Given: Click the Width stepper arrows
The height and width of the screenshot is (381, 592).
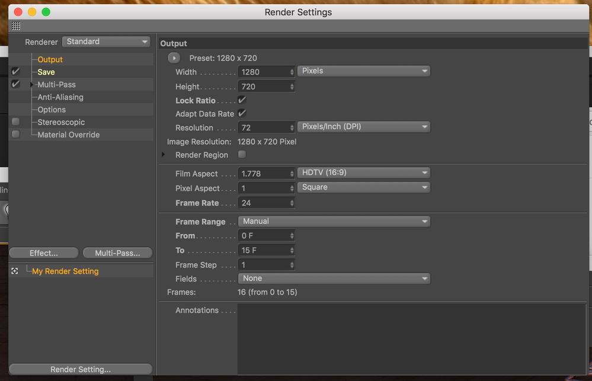Looking at the screenshot, I should point(292,72).
